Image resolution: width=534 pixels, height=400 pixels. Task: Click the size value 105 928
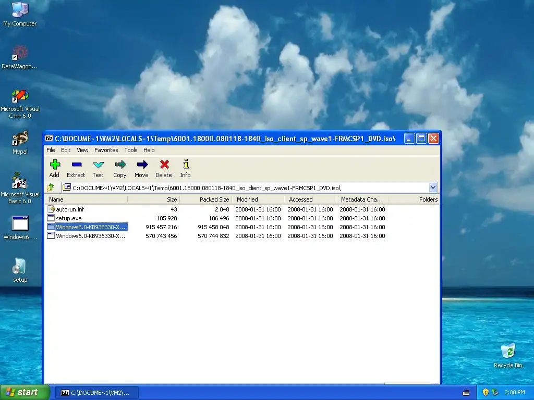pyautogui.click(x=167, y=218)
